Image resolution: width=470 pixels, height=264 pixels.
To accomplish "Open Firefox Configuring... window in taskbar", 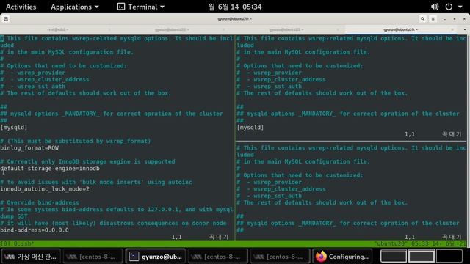I will point(343,257).
